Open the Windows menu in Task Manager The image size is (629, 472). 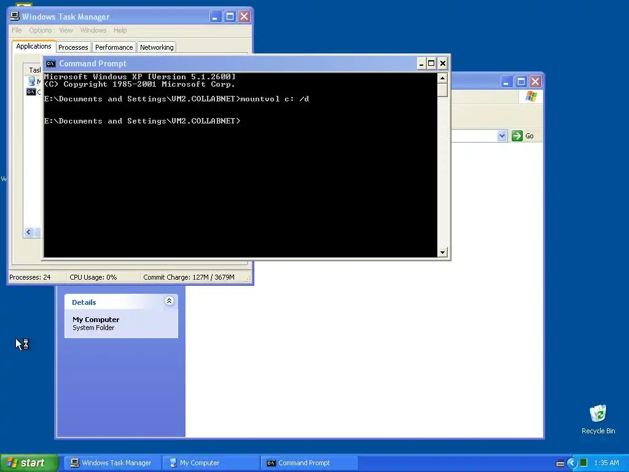(x=93, y=30)
